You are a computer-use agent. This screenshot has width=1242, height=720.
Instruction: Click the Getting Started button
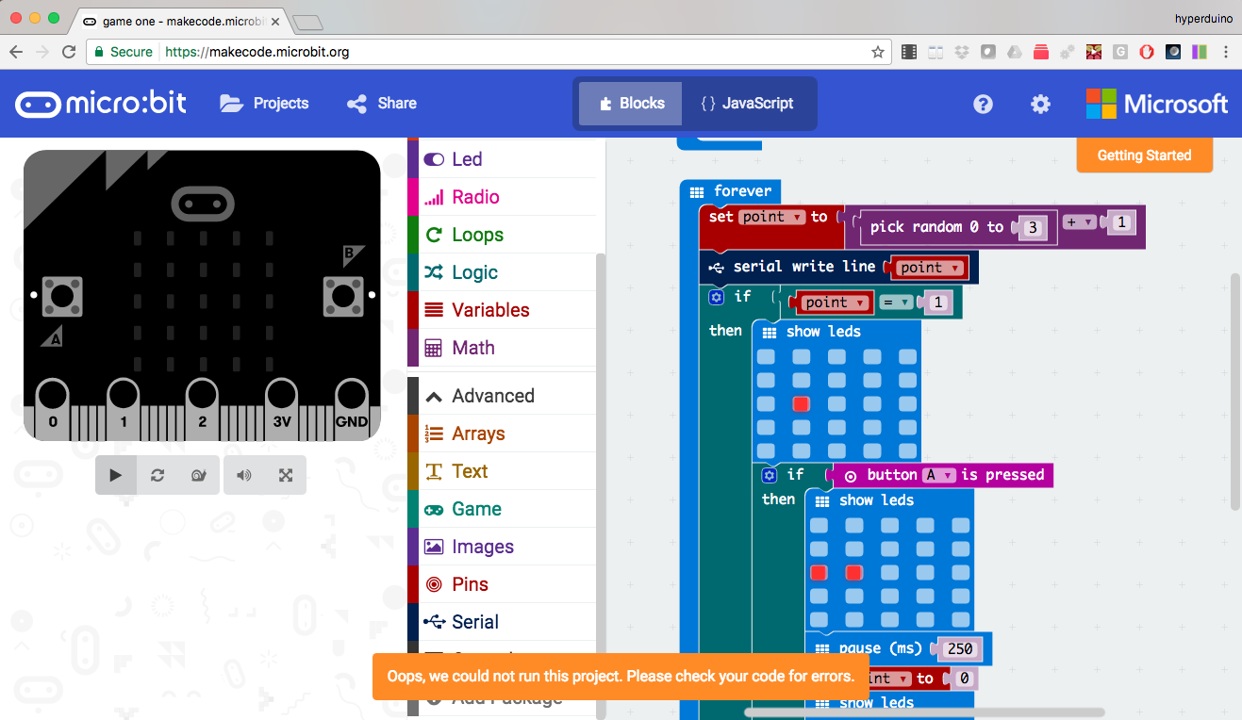(1144, 155)
